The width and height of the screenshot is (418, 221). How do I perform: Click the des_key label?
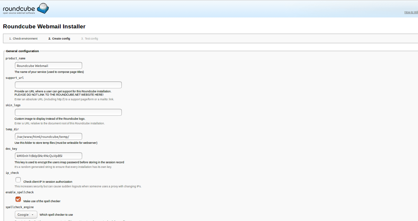11,149
